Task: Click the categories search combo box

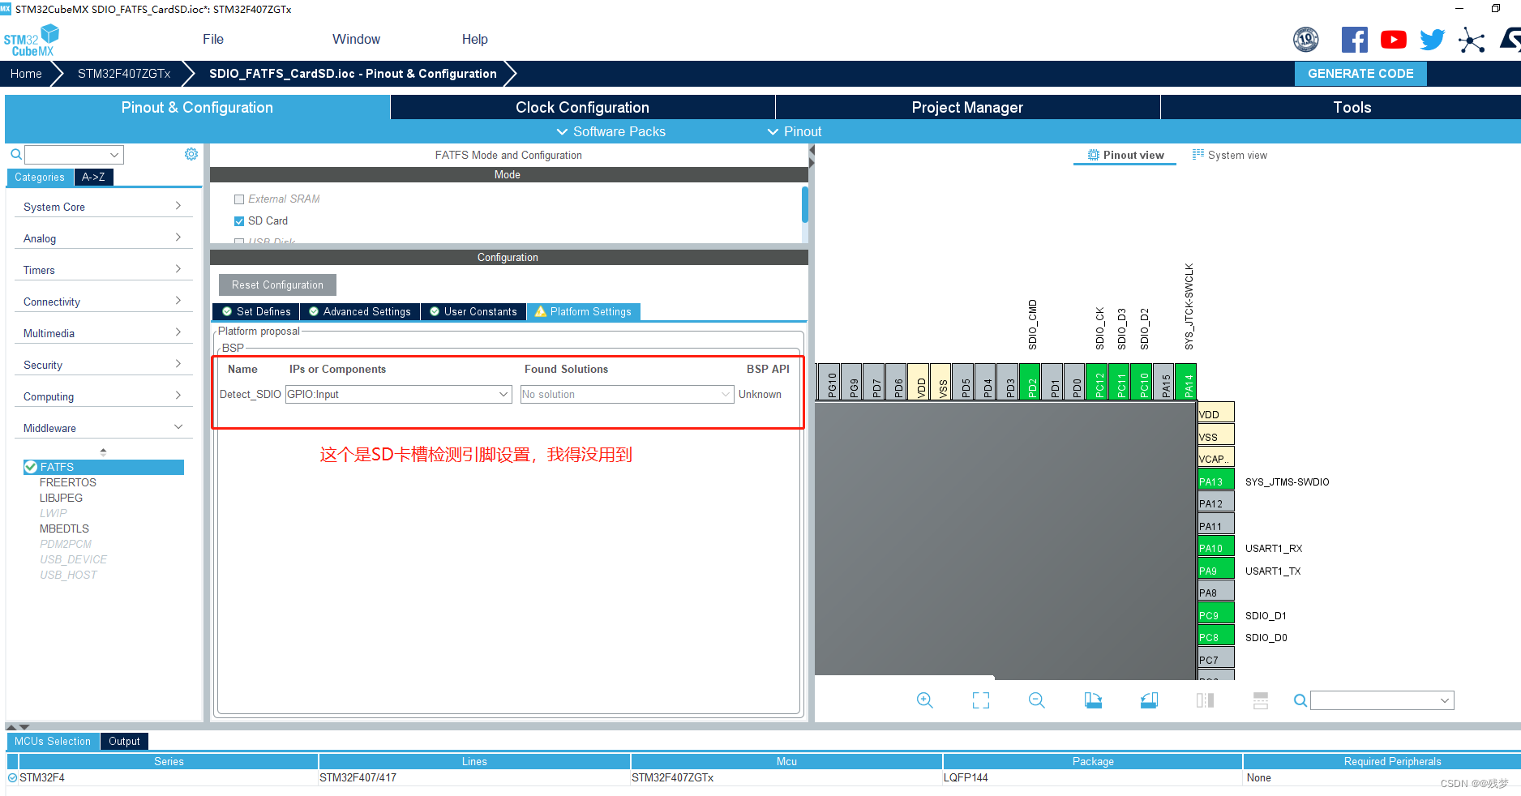Action: pos(74,155)
